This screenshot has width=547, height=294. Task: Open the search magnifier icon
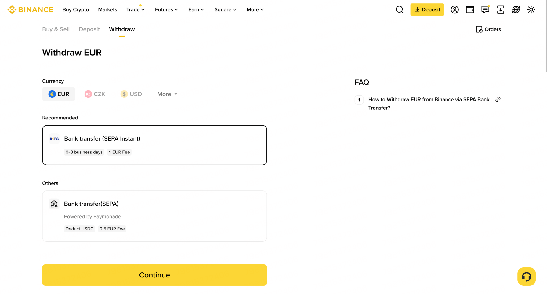tap(400, 9)
